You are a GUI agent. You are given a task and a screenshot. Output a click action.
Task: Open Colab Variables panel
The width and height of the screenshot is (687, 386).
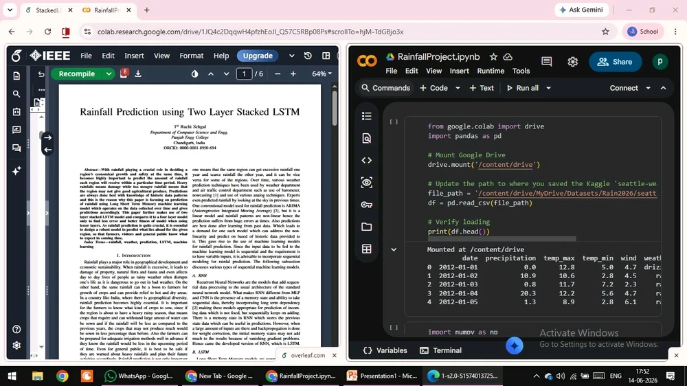(385, 350)
